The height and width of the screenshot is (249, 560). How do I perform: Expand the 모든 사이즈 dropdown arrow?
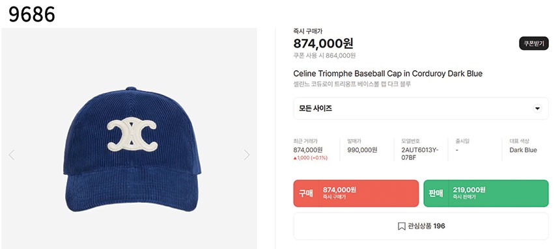coord(537,109)
